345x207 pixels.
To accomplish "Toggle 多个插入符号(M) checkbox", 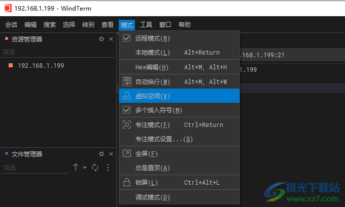I will click(x=126, y=110).
